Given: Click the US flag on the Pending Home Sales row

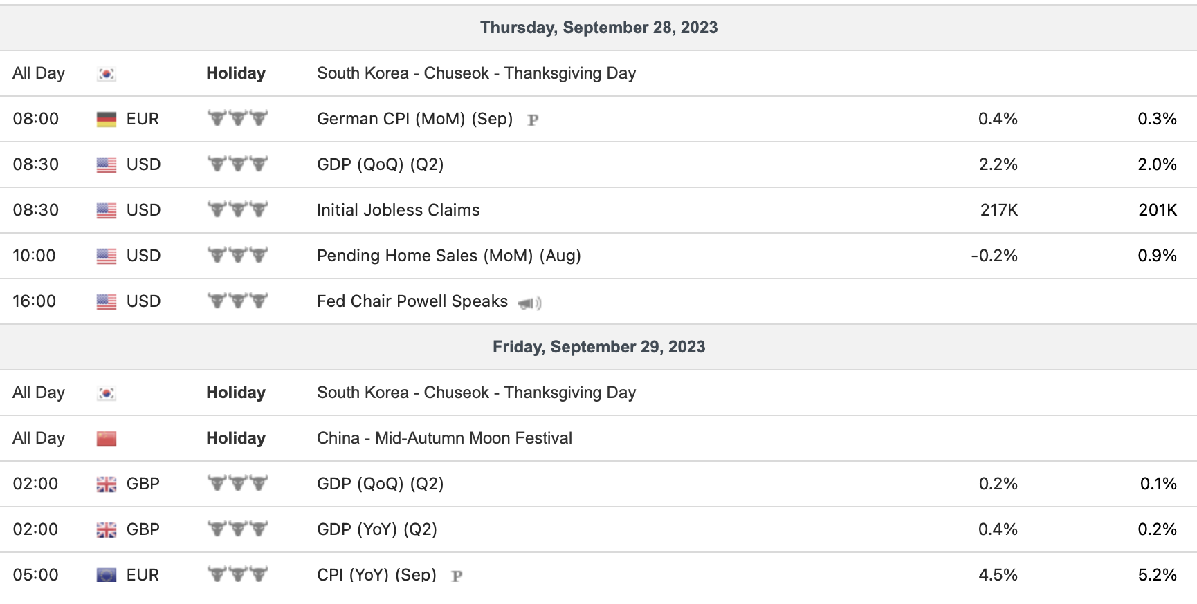Looking at the screenshot, I should point(106,256).
